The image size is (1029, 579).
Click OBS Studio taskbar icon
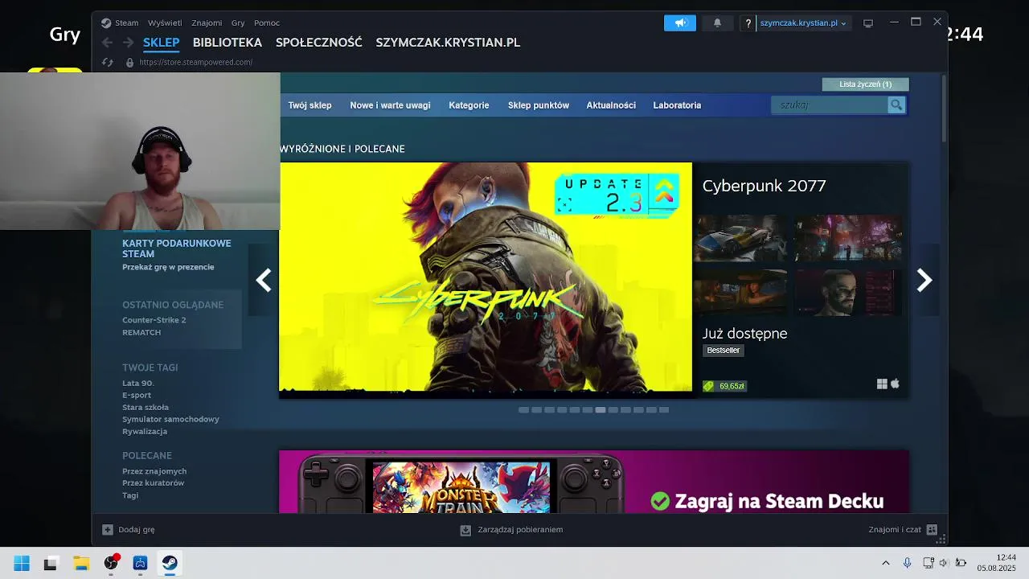111,563
